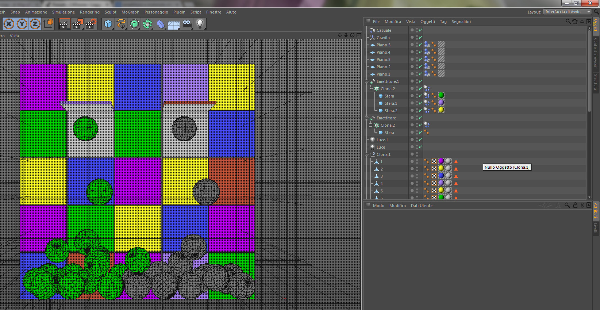The image size is (600, 310).
Task: Select the Phong tag on Piano.2
Action: click(434, 66)
